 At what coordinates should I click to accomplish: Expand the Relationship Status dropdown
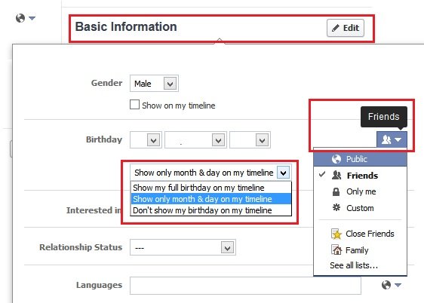tap(183, 247)
